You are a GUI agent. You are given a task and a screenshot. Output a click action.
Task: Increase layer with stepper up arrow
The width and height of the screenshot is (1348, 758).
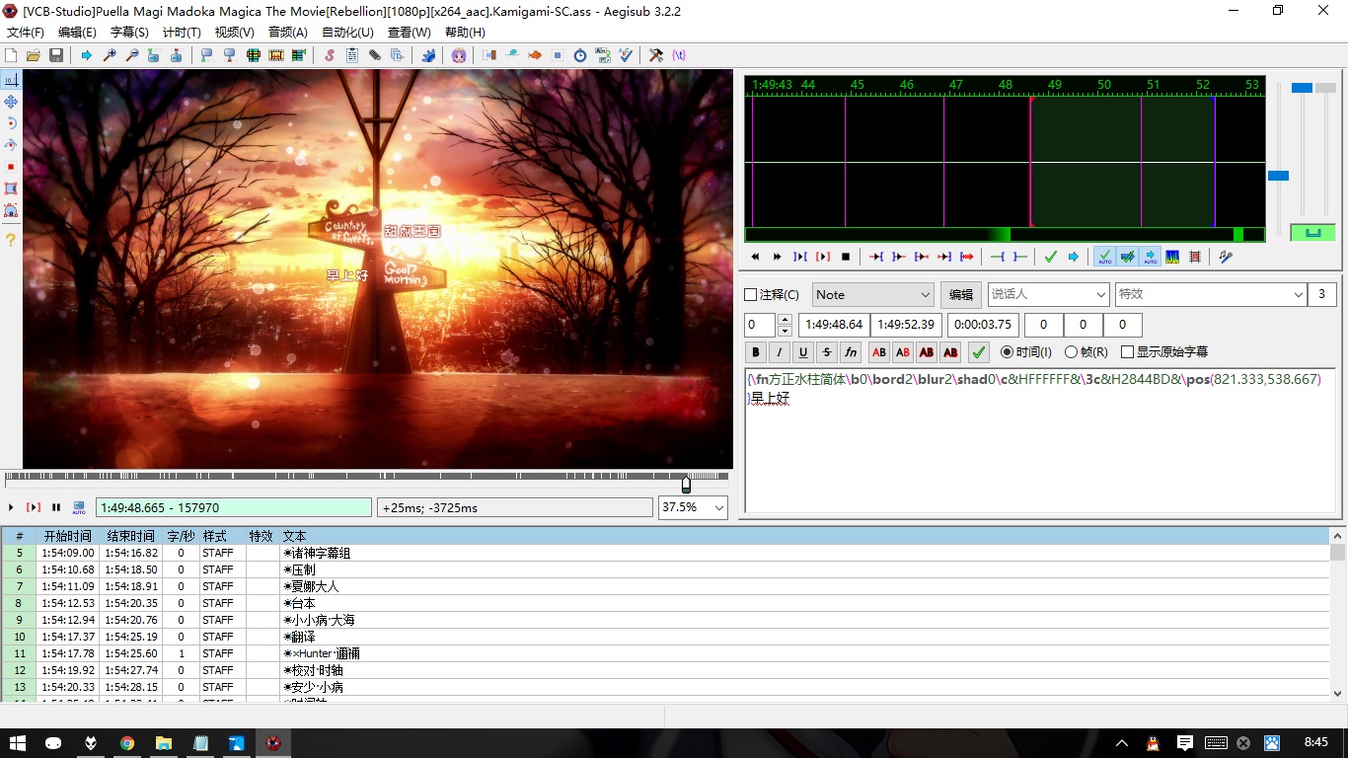click(x=785, y=320)
